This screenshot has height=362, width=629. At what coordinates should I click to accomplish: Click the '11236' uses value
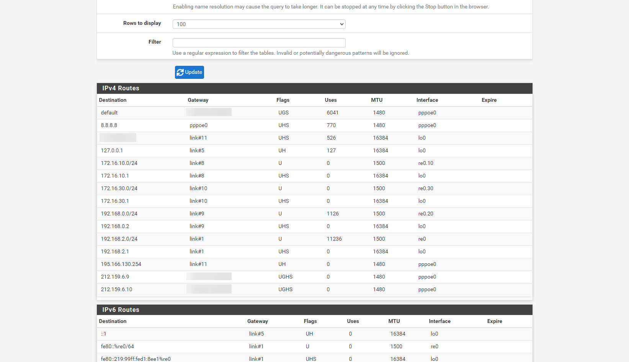click(334, 239)
